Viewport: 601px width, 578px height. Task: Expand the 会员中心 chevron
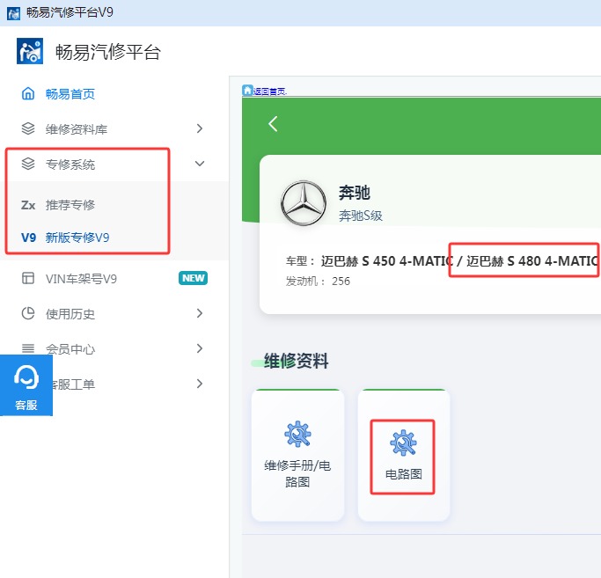pyautogui.click(x=200, y=348)
